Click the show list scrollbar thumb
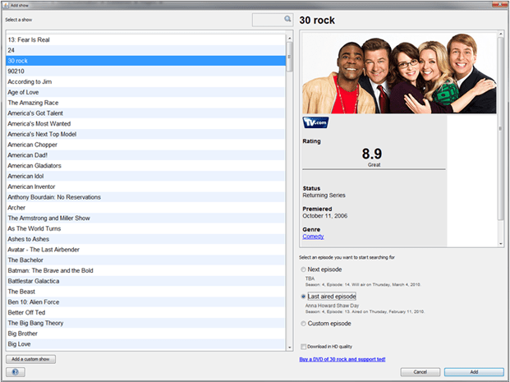Screen dimensions: 510x382 point(289,57)
